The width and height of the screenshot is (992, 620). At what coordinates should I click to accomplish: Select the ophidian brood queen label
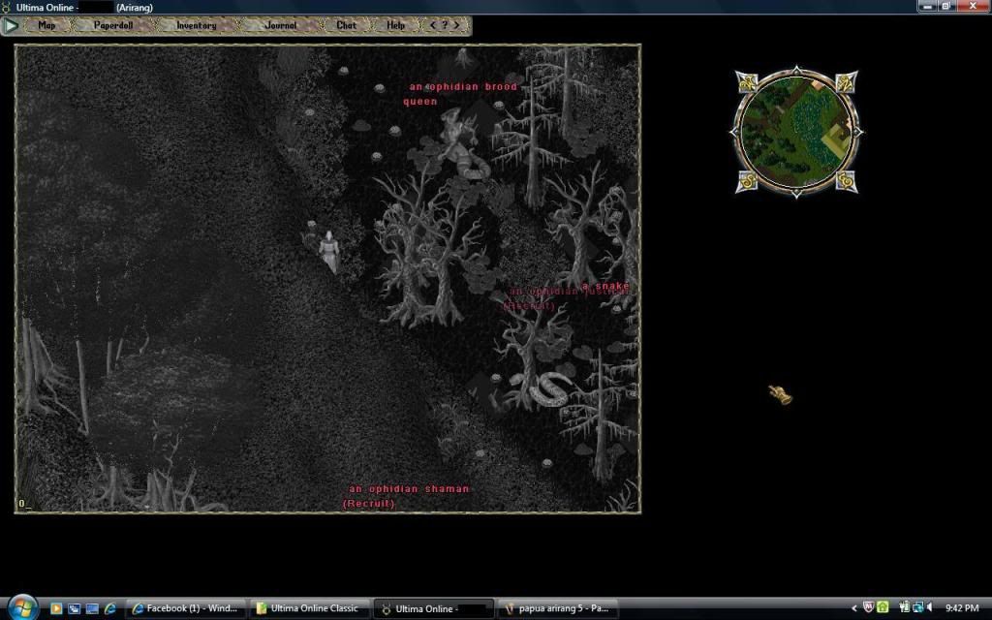pos(460,94)
